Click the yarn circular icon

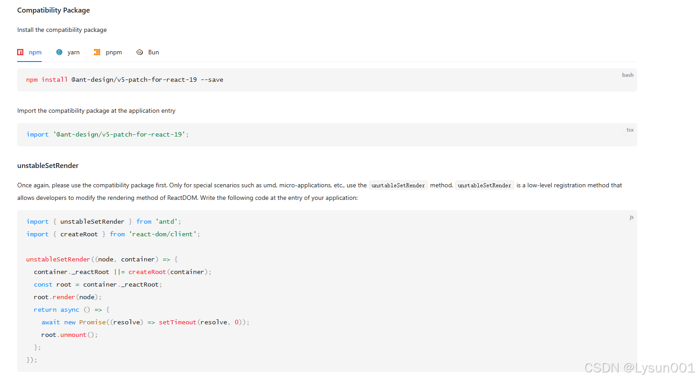point(60,52)
